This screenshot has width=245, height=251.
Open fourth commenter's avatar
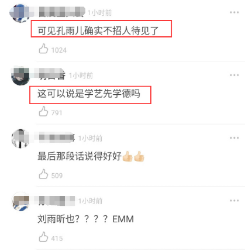tap(20, 201)
